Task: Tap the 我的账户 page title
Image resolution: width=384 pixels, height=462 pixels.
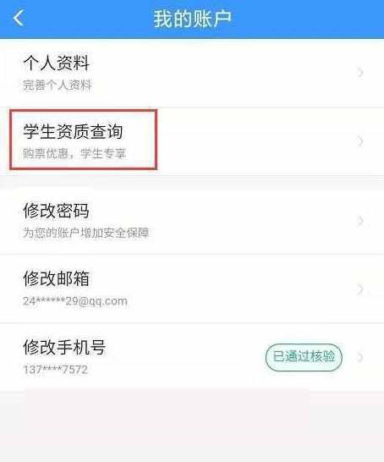Action: [x=192, y=19]
